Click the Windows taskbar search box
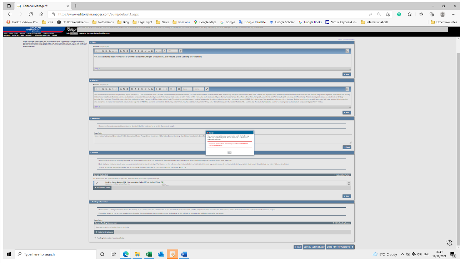 55,254
